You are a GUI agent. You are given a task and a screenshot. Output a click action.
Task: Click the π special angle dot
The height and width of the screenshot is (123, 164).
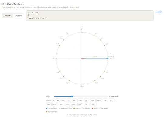point(56,58)
